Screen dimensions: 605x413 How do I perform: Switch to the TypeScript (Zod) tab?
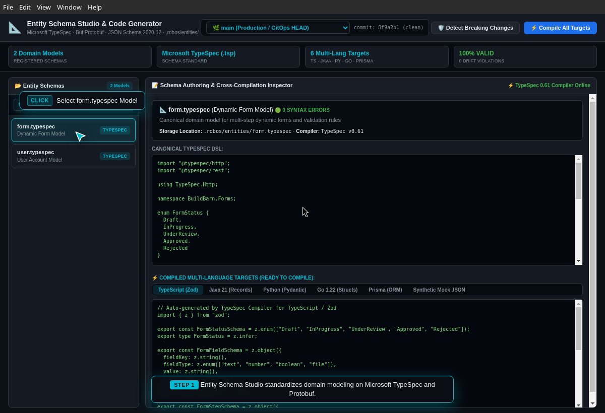[x=178, y=290]
